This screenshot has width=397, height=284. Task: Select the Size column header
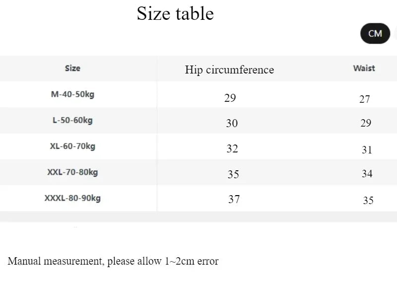coord(72,68)
